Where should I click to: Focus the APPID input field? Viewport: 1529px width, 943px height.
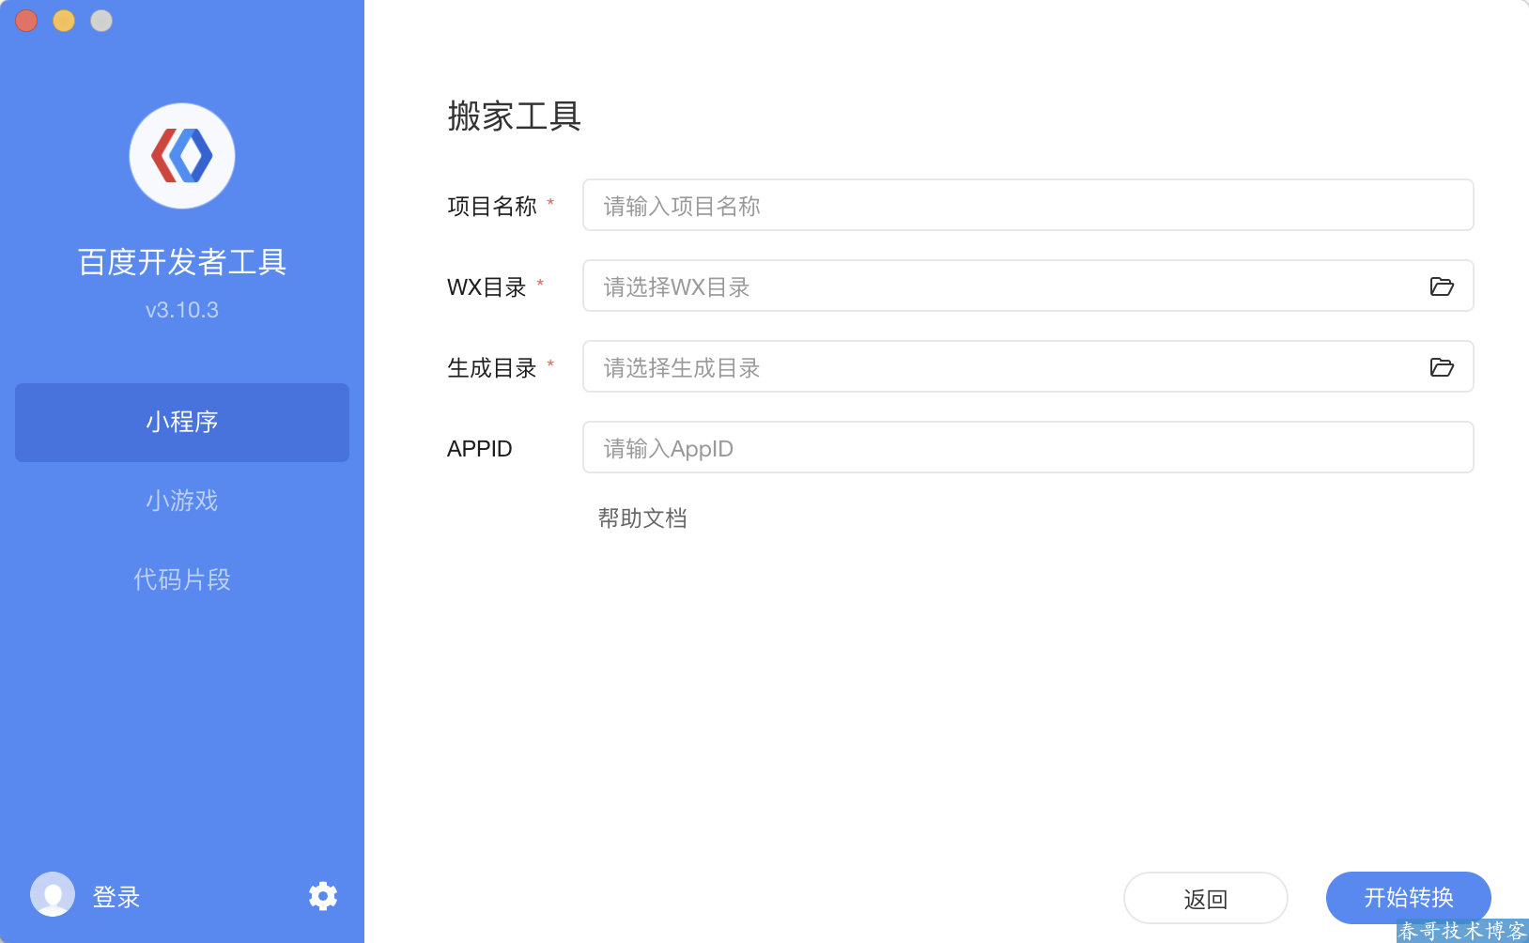coord(1028,447)
